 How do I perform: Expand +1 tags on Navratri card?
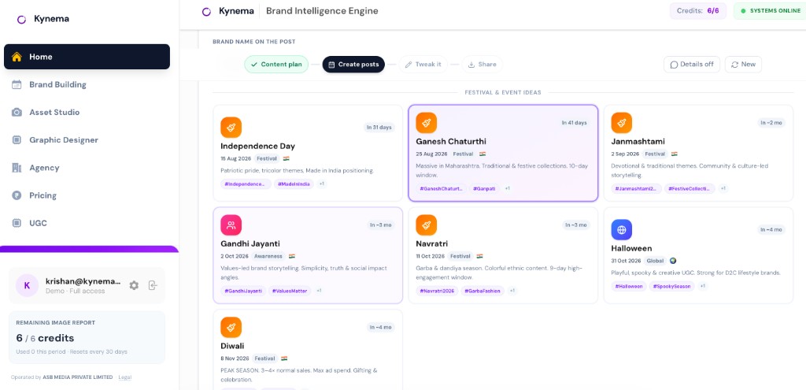512,291
